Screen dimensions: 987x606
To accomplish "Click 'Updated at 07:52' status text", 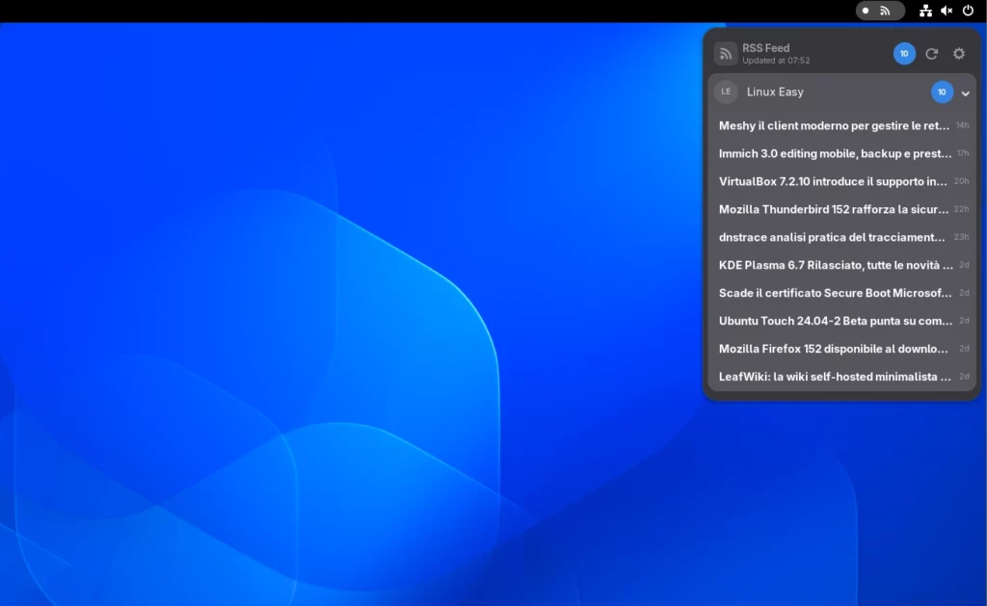I will tap(776, 61).
